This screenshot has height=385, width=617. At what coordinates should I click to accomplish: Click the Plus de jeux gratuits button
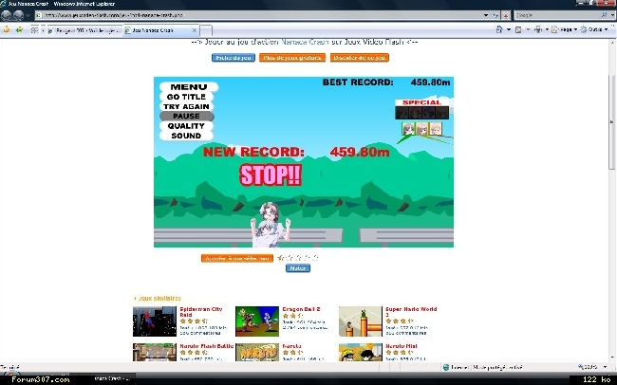(x=292, y=58)
